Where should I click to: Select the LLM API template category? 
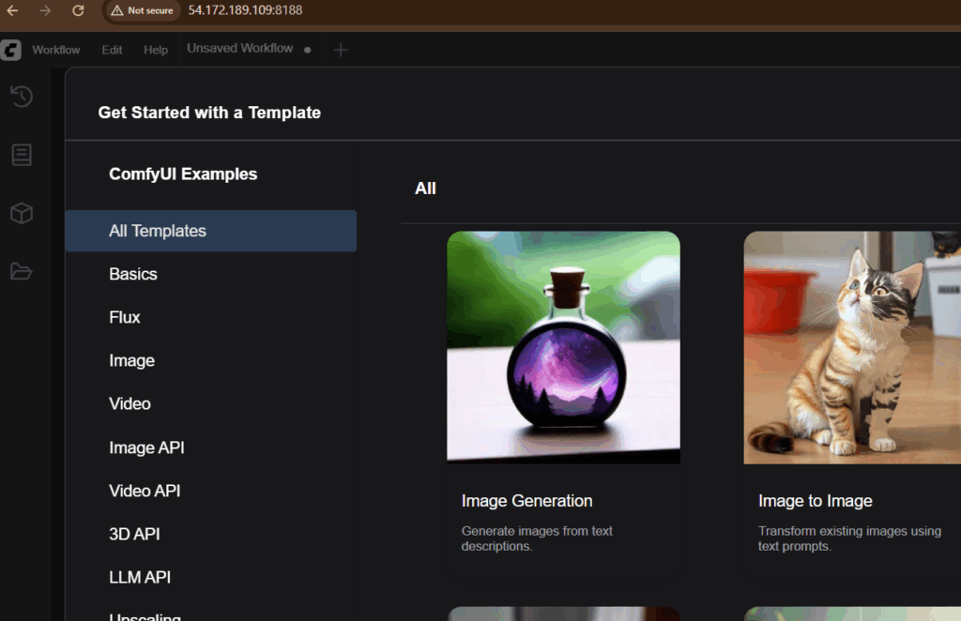(x=211, y=578)
